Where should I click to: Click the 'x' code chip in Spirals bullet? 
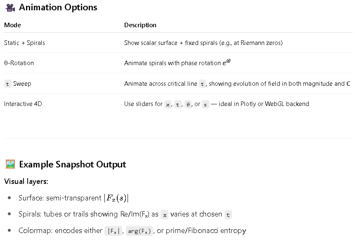click(165, 215)
